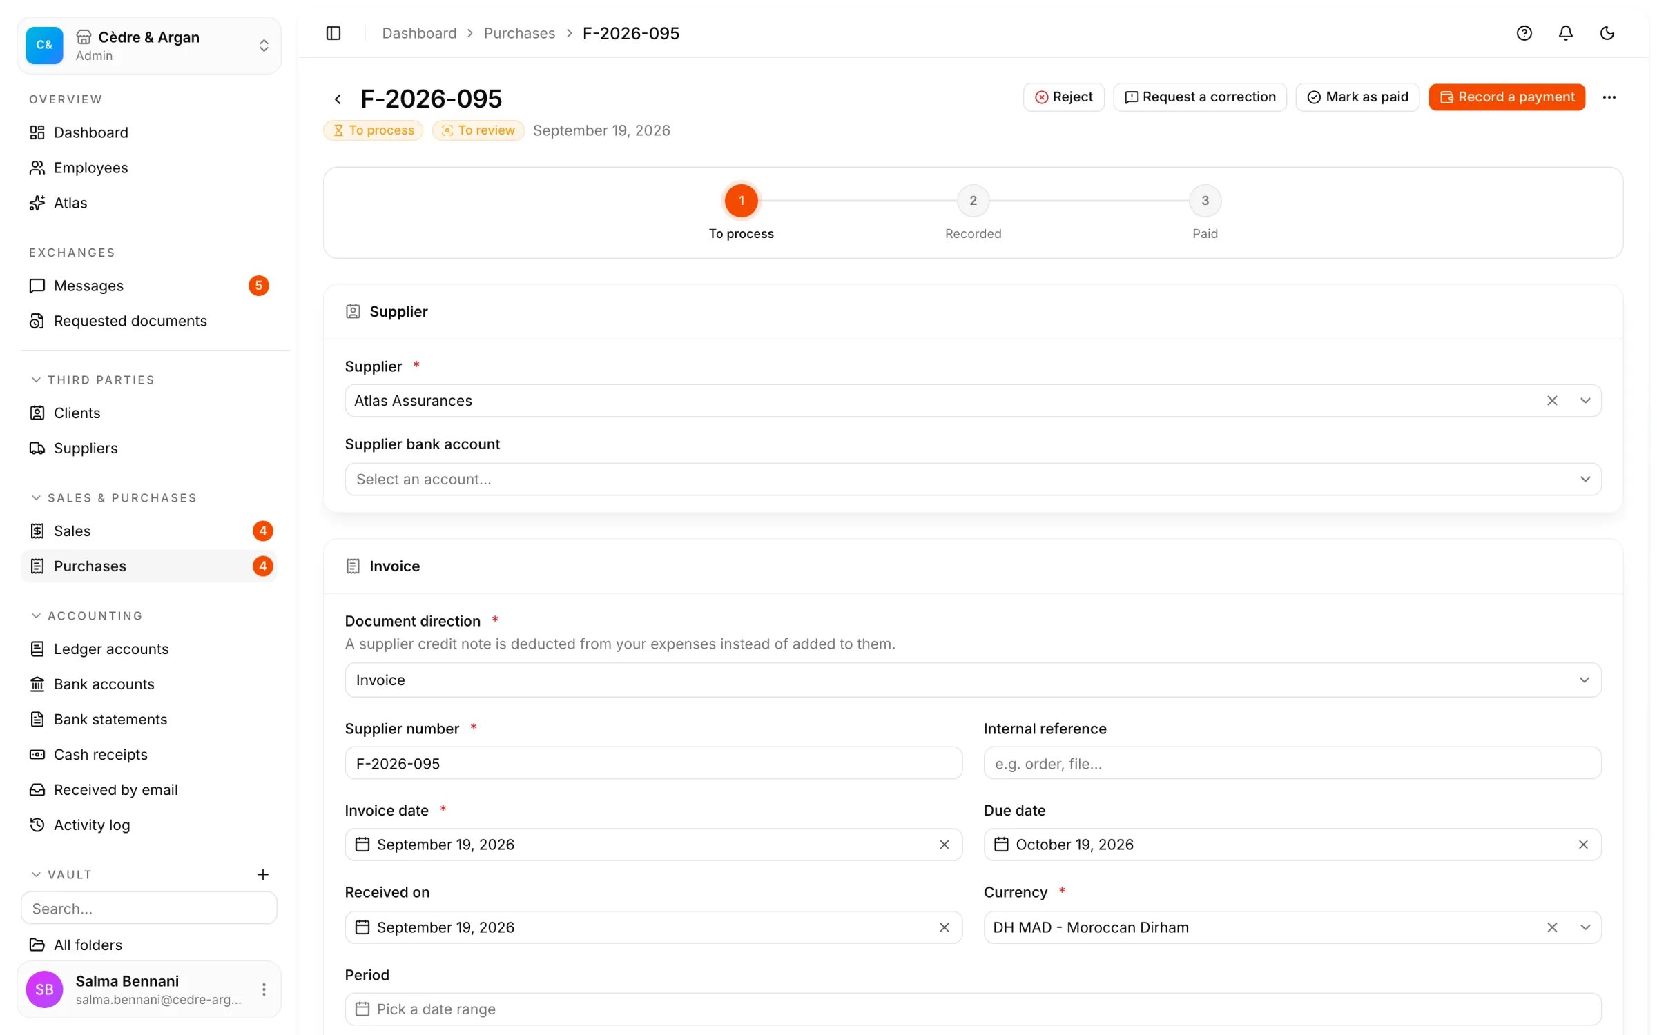Screen dimensions: 1657x1035
Task: Open Messages in the sidebar
Action: click(149, 286)
